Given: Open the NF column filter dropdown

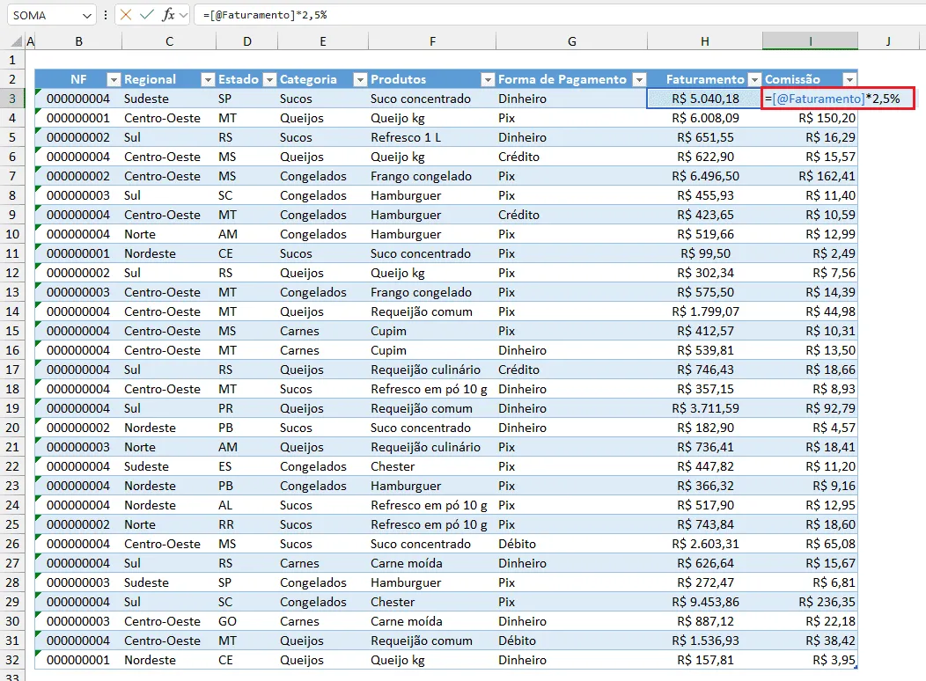Looking at the screenshot, I should (x=114, y=80).
